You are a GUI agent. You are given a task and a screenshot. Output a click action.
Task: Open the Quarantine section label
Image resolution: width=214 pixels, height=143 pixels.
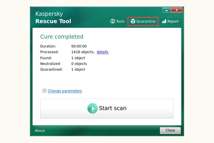[146, 21]
